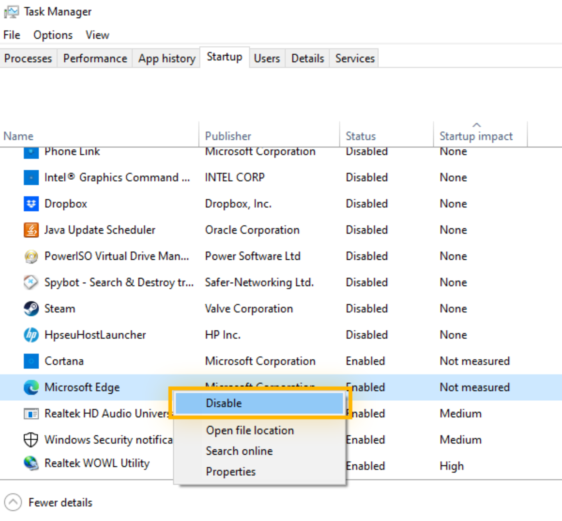
Task: Select the Microsoft Edge name text
Action: [x=82, y=387]
